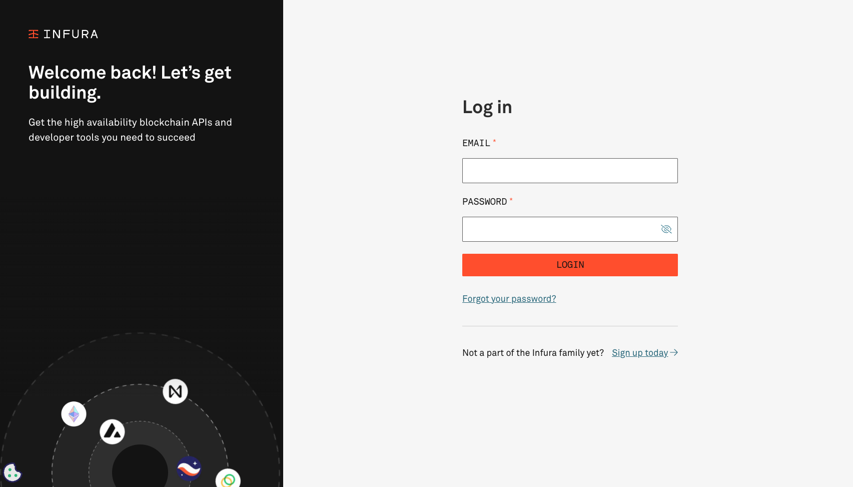Image resolution: width=853 pixels, height=487 pixels.
Task: Click the Ethereum diamond logo icon
Action: (74, 414)
